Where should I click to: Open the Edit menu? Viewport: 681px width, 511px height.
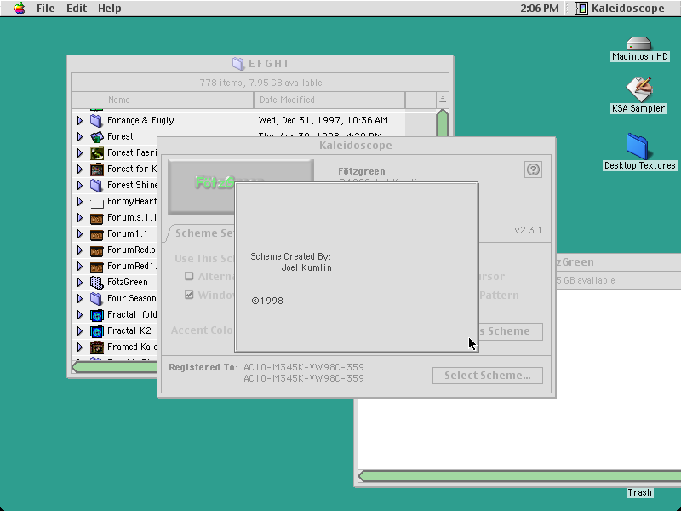click(77, 9)
